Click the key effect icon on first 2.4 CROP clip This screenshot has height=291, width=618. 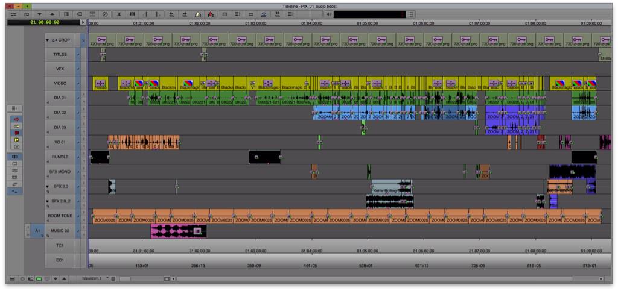point(102,39)
